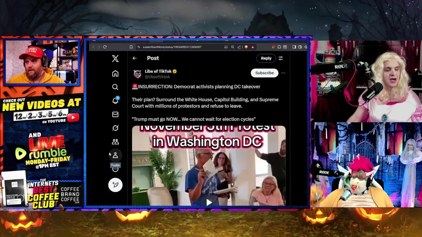Image resolution: width=422 pixels, height=237 pixels.
Task: Open the extensions puzzle icon
Action: (x=279, y=47)
